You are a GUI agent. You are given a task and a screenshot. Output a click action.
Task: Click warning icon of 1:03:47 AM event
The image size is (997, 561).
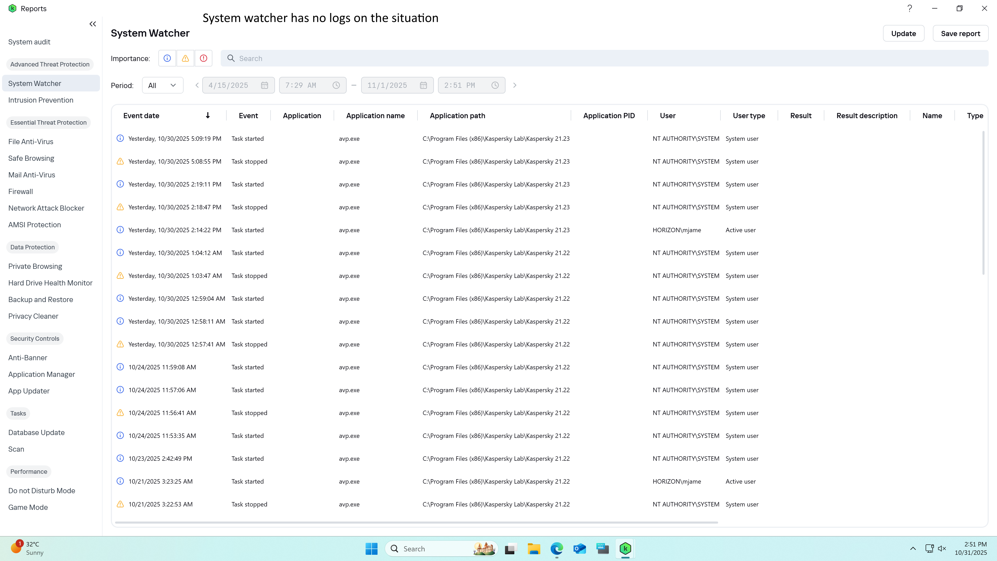120,275
